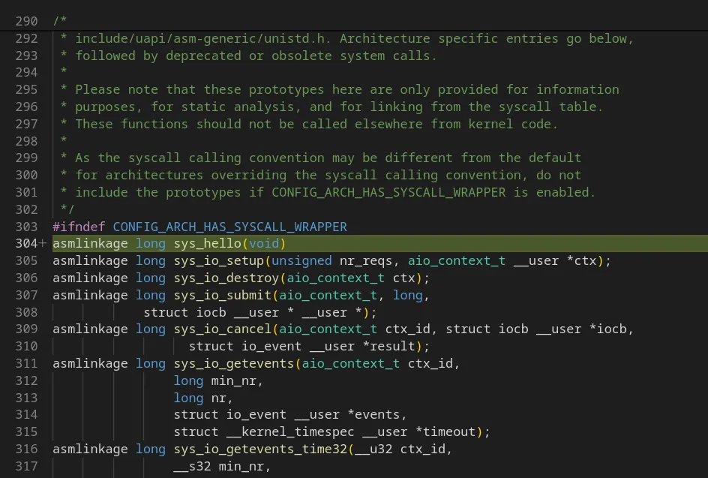The height and width of the screenshot is (478, 708).
Task: Click the 'include/uapi/asm-generic/unistd.h' path in comment
Action: tap(200, 38)
